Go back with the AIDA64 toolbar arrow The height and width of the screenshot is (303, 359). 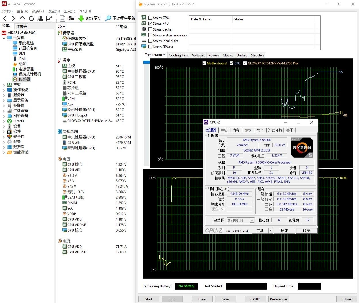tap(5, 18)
